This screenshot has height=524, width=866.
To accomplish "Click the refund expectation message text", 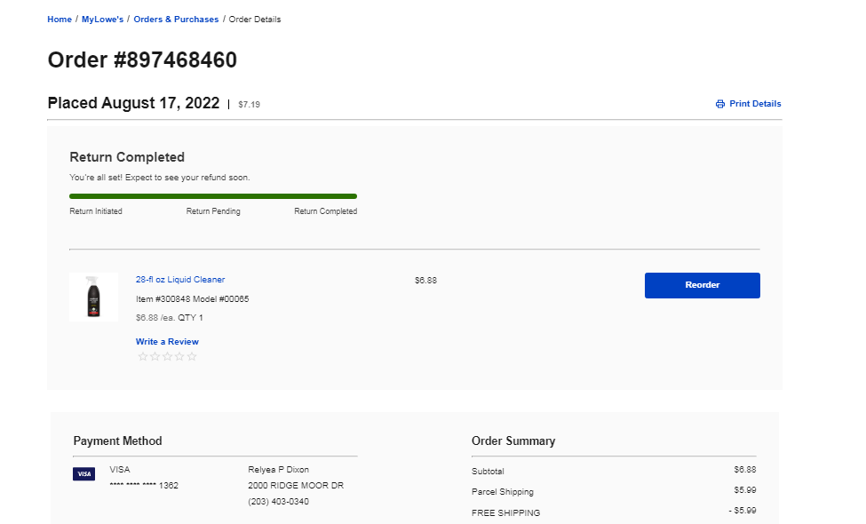I will 160,178.
